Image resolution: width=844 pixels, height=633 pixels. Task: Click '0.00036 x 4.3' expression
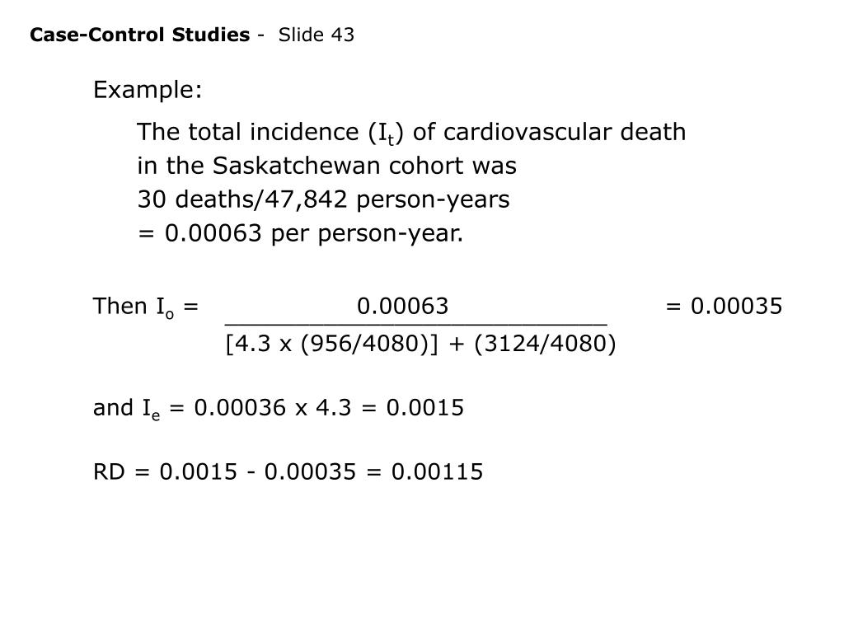coord(273,407)
